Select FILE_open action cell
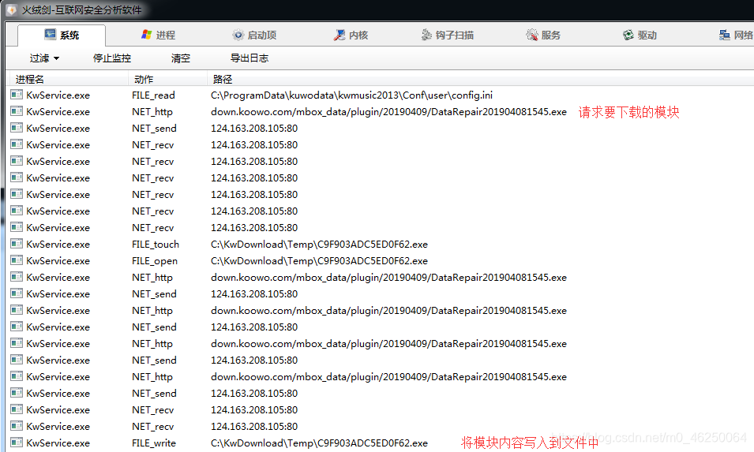The width and height of the screenshot is (754, 452). point(155,261)
